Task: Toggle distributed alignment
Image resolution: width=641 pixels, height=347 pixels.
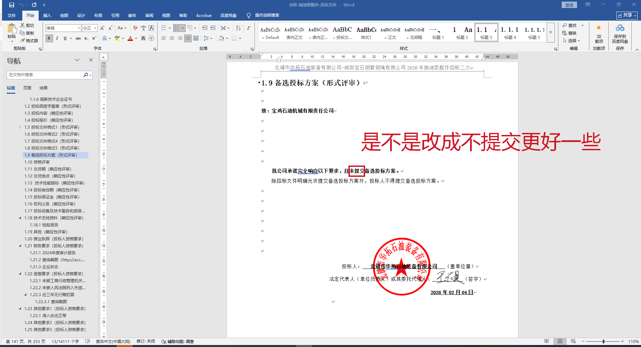Action: coord(196,38)
